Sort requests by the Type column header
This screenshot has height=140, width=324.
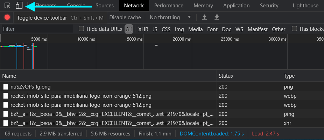pyautogui.click(x=289, y=76)
